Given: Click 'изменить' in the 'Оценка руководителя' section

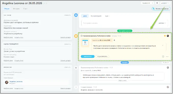Looking at the screenshot, I should [67, 44].
